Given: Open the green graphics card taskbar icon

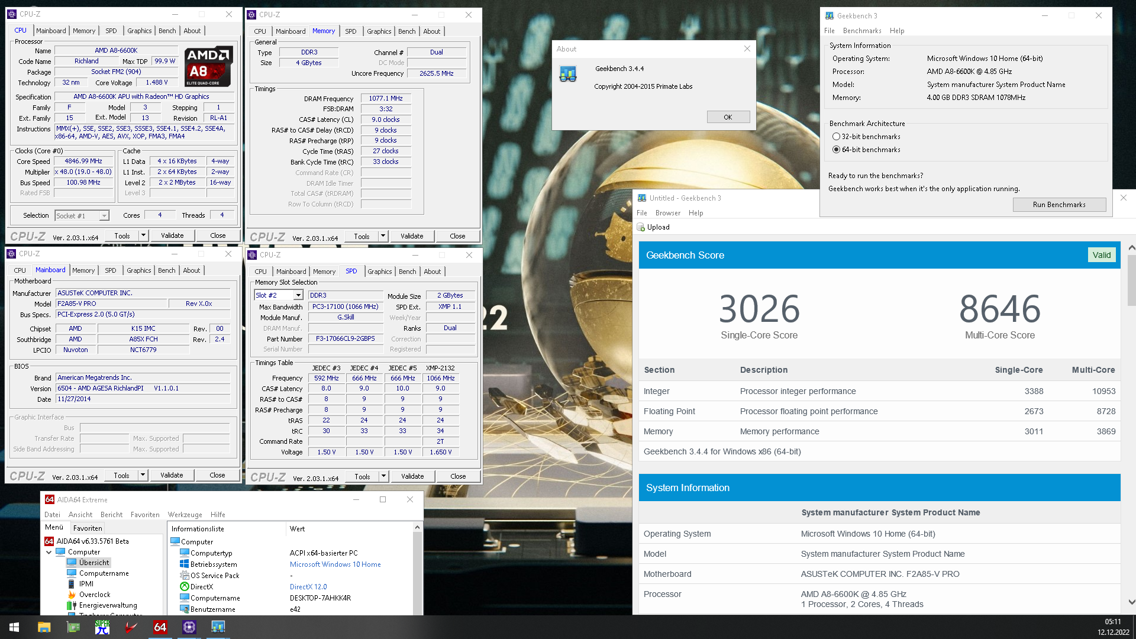Looking at the screenshot, I should (73, 627).
